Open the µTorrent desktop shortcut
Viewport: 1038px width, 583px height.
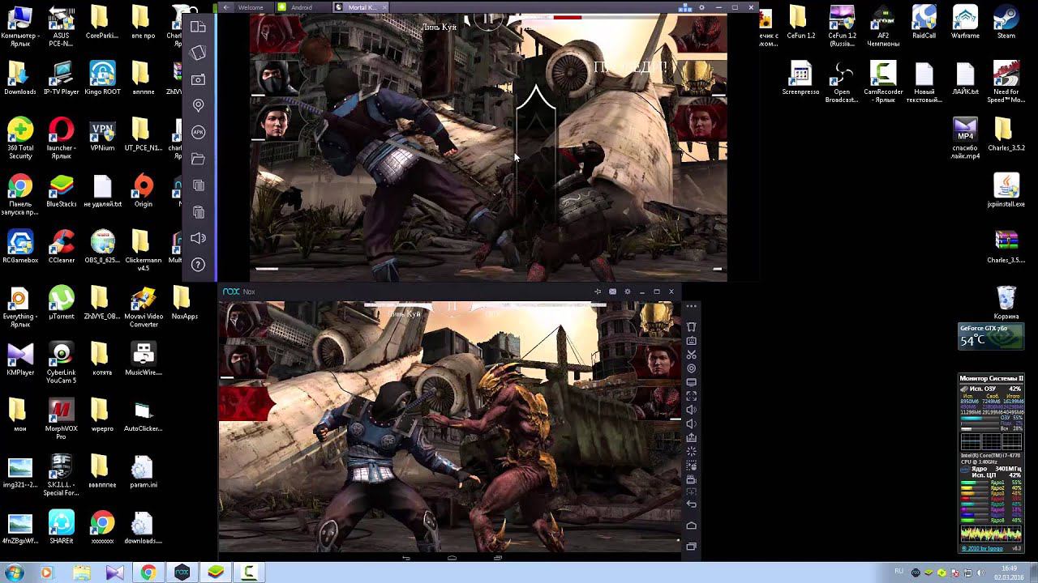[x=62, y=303]
